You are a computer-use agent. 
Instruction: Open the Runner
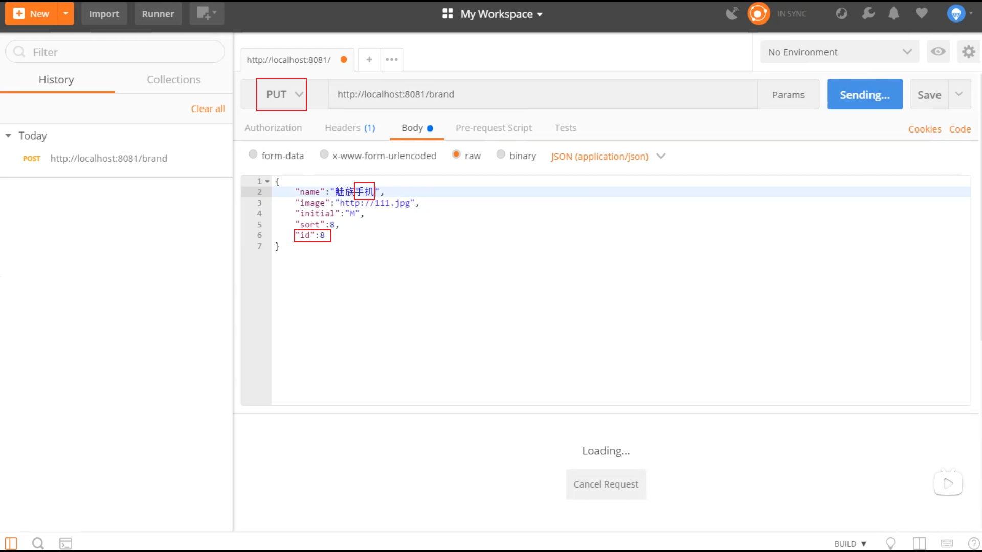158,14
